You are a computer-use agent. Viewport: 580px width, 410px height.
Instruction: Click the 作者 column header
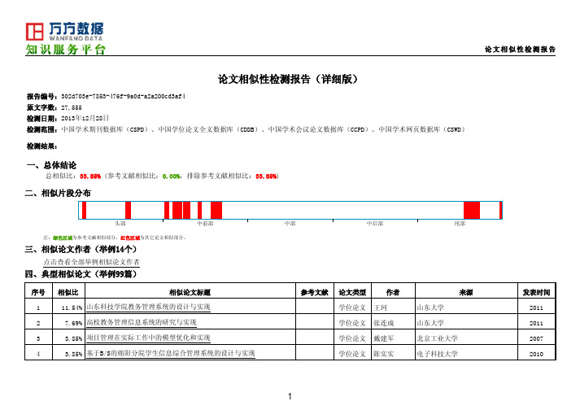(x=393, y=292)
